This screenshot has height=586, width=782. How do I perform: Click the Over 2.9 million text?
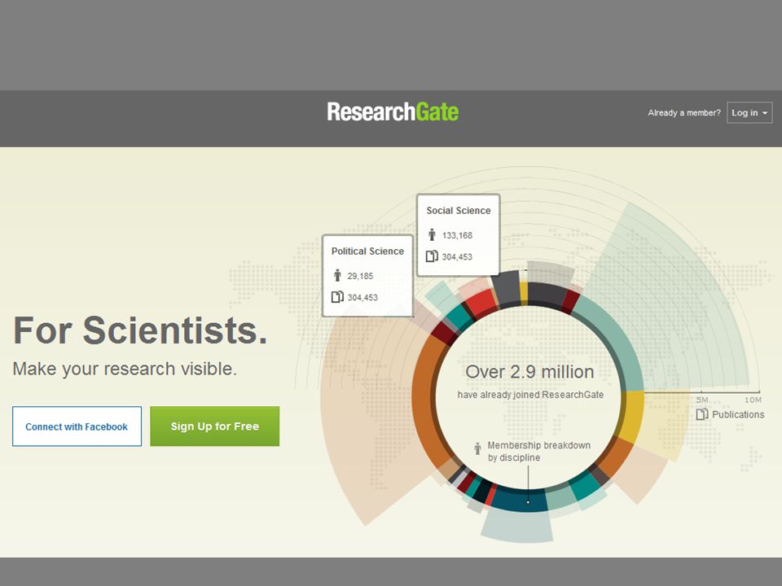point(529,372)
